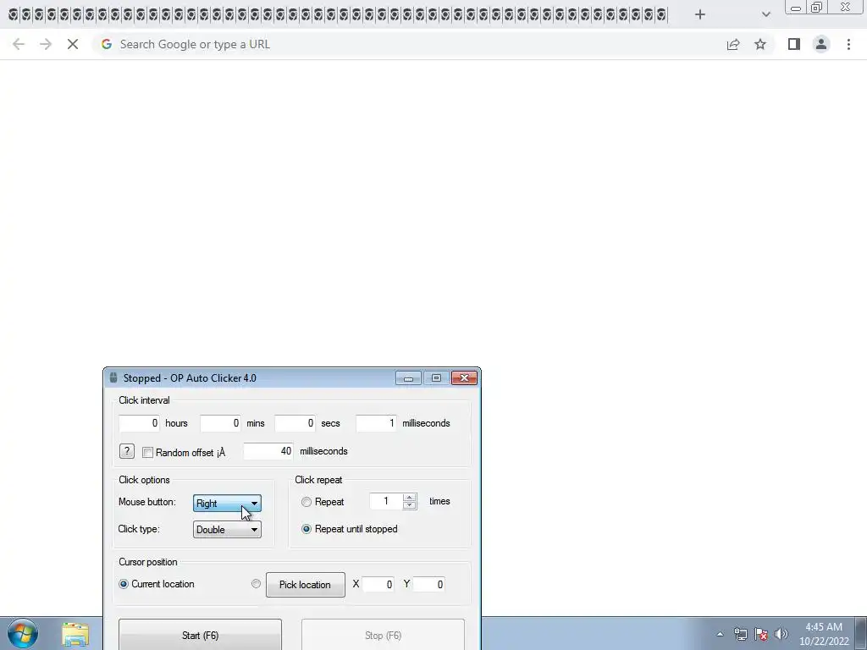Image resolution: width=867 pixels, height=650 pixels.
Task: Go back in Chrome history
Action: [x=19, y=44]
